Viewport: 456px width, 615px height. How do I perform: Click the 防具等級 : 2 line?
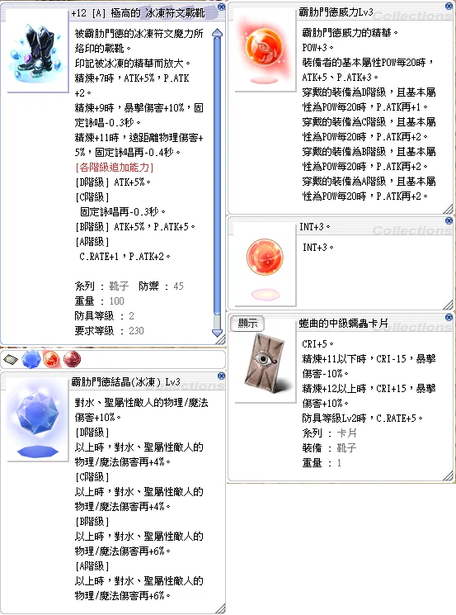coord(105,316)
